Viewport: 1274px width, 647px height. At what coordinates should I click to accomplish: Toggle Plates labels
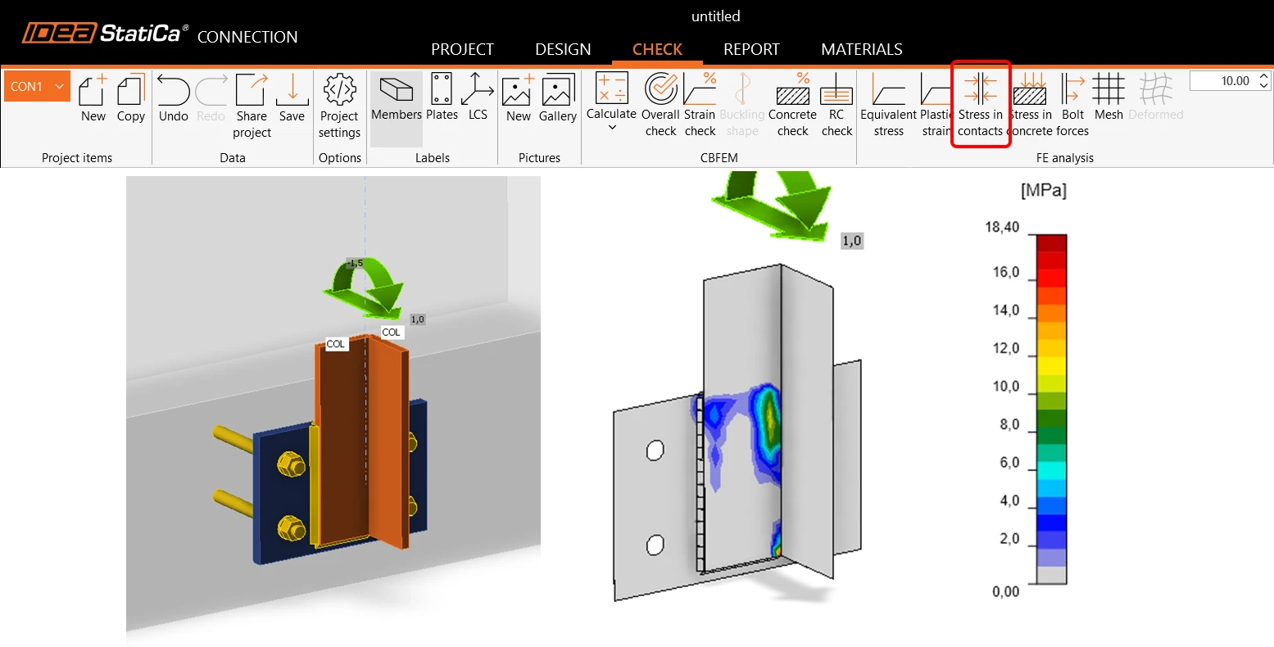442,97
